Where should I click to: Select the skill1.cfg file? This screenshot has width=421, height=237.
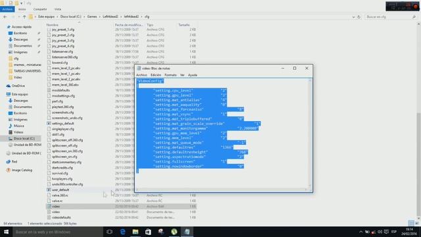point(58,134)
